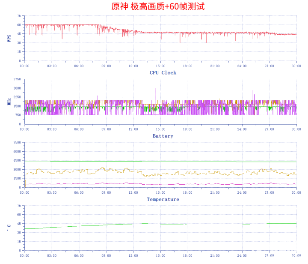Viewport: 308px width, 264px height.
Task: Click 06:00 under the Battery chart
Action: coord(79,192)
